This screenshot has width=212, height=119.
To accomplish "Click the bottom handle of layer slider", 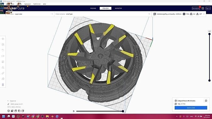I will 209,80.
